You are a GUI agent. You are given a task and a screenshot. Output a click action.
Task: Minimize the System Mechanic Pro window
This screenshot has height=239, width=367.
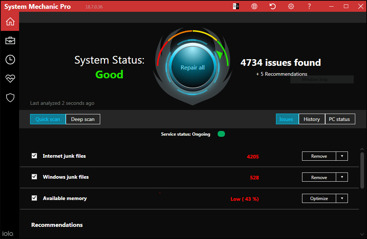pos(331,6)
